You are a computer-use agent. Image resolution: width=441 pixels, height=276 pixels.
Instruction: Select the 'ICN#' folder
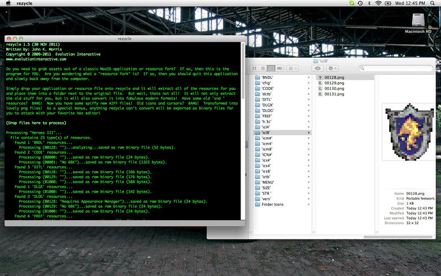click(282, 155)
